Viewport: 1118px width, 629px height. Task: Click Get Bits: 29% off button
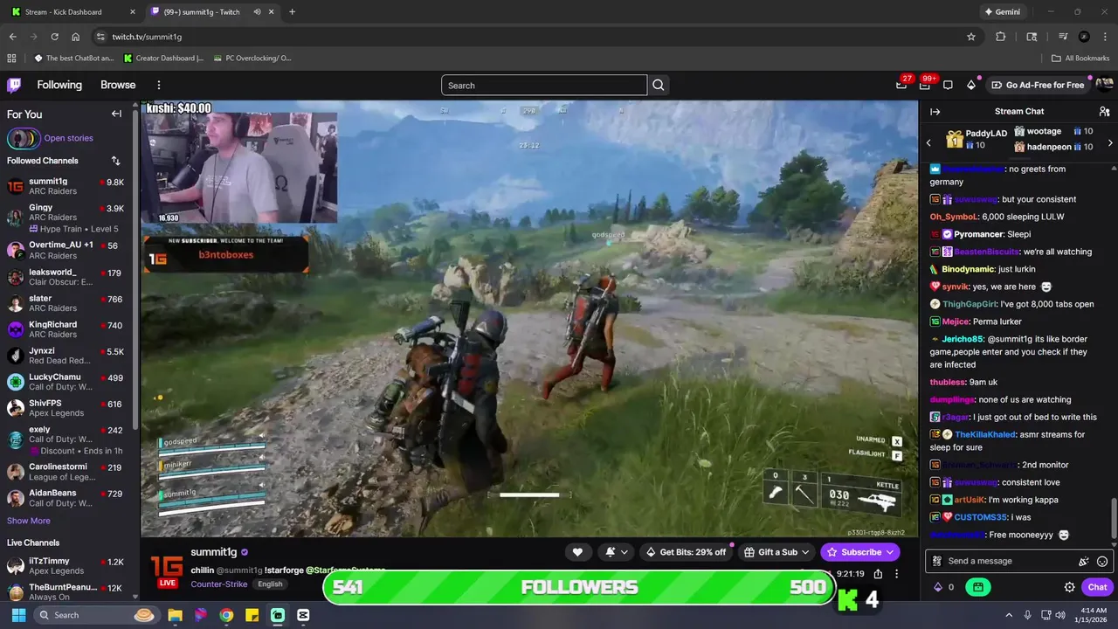pos(687,552)
